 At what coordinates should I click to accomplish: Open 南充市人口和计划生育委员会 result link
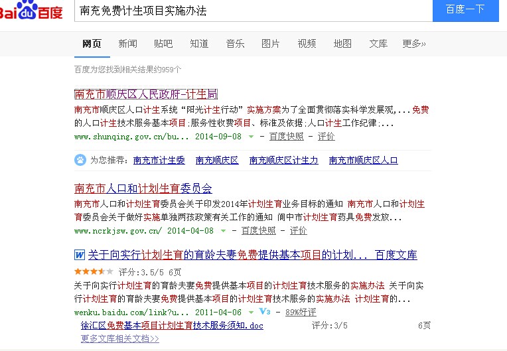143,188
